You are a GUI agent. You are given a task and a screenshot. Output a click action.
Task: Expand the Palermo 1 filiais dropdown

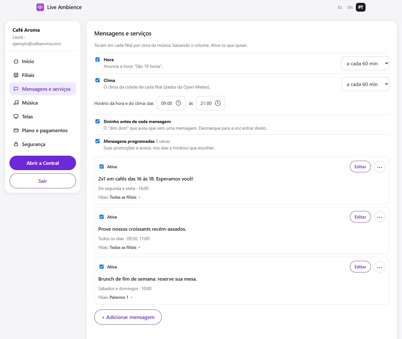[121, 297]
